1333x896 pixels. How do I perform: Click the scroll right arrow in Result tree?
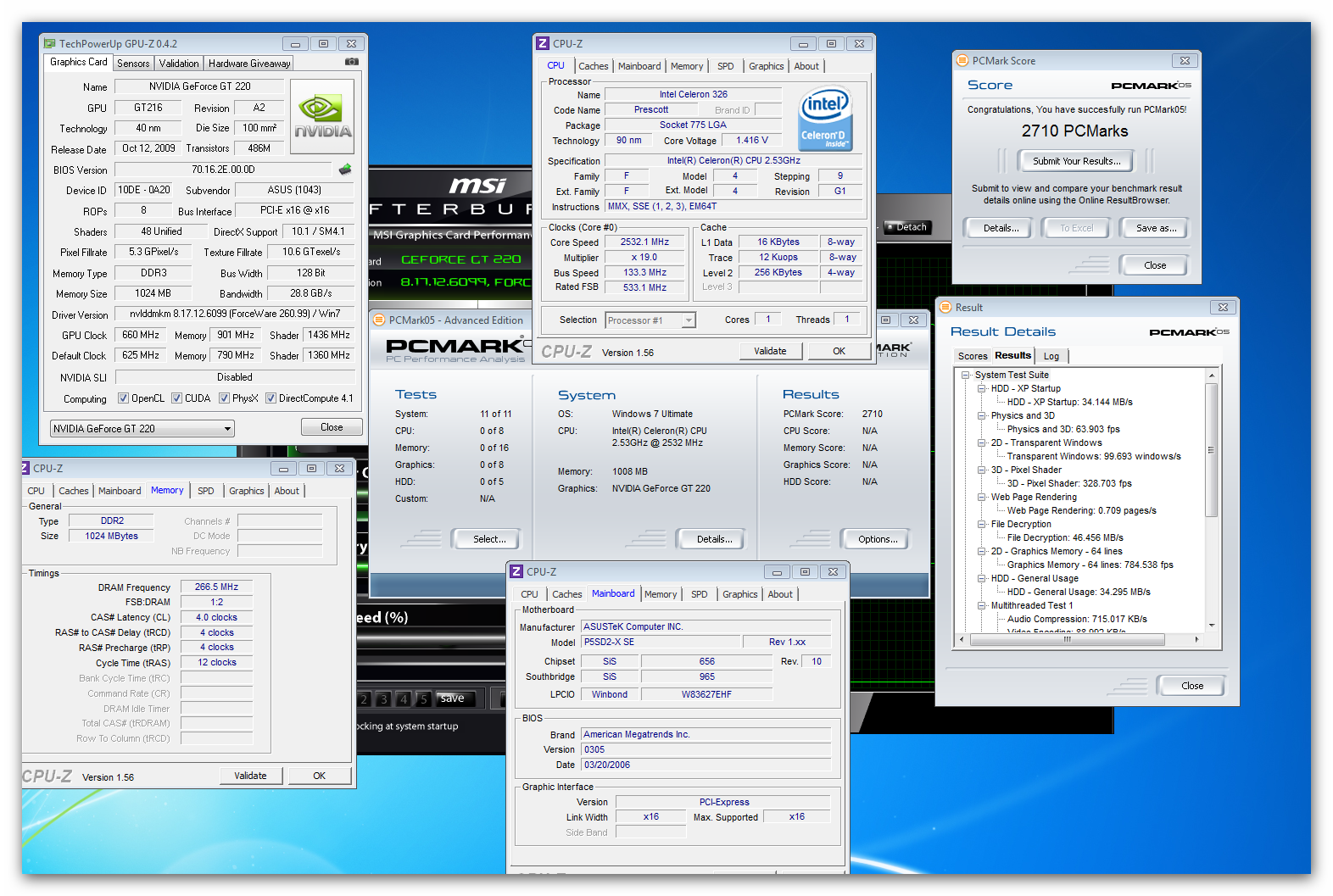point(1196,639)
